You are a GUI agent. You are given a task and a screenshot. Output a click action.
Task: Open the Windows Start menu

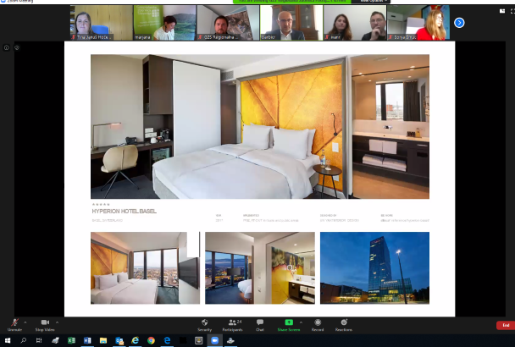(x=8, y=340)
